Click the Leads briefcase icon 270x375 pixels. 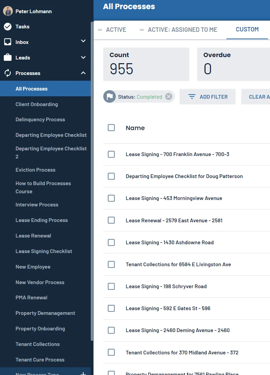tap(8, 57)
